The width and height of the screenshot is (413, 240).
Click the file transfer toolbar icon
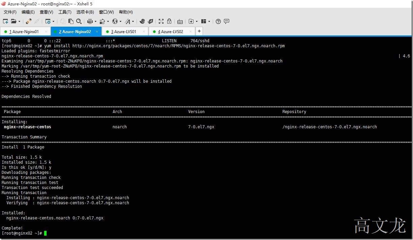click(x=102, y=21)
